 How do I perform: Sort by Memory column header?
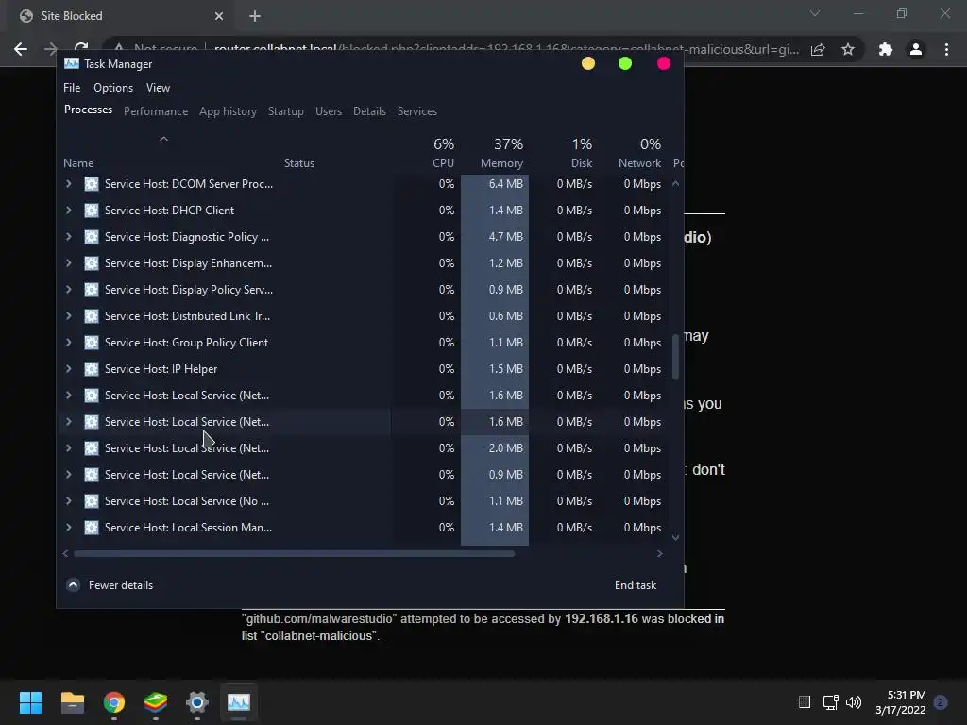501,162
